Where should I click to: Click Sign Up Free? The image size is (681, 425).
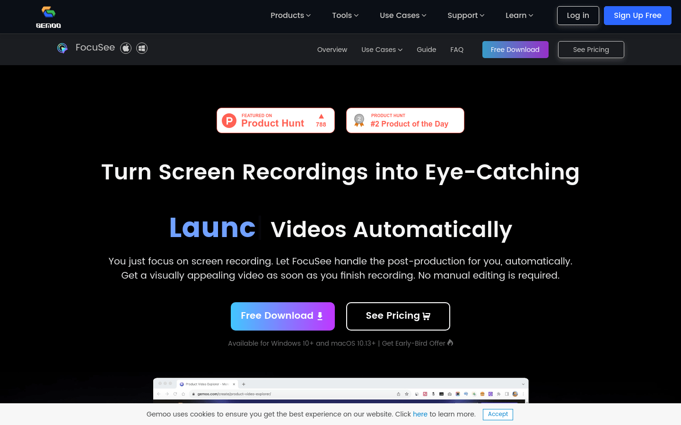click(637, 16)
